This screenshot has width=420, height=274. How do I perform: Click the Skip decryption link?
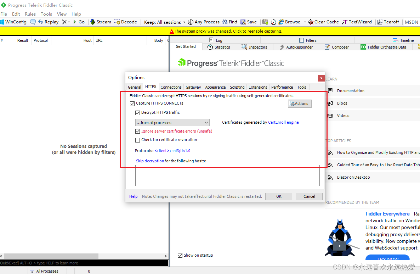150,161
